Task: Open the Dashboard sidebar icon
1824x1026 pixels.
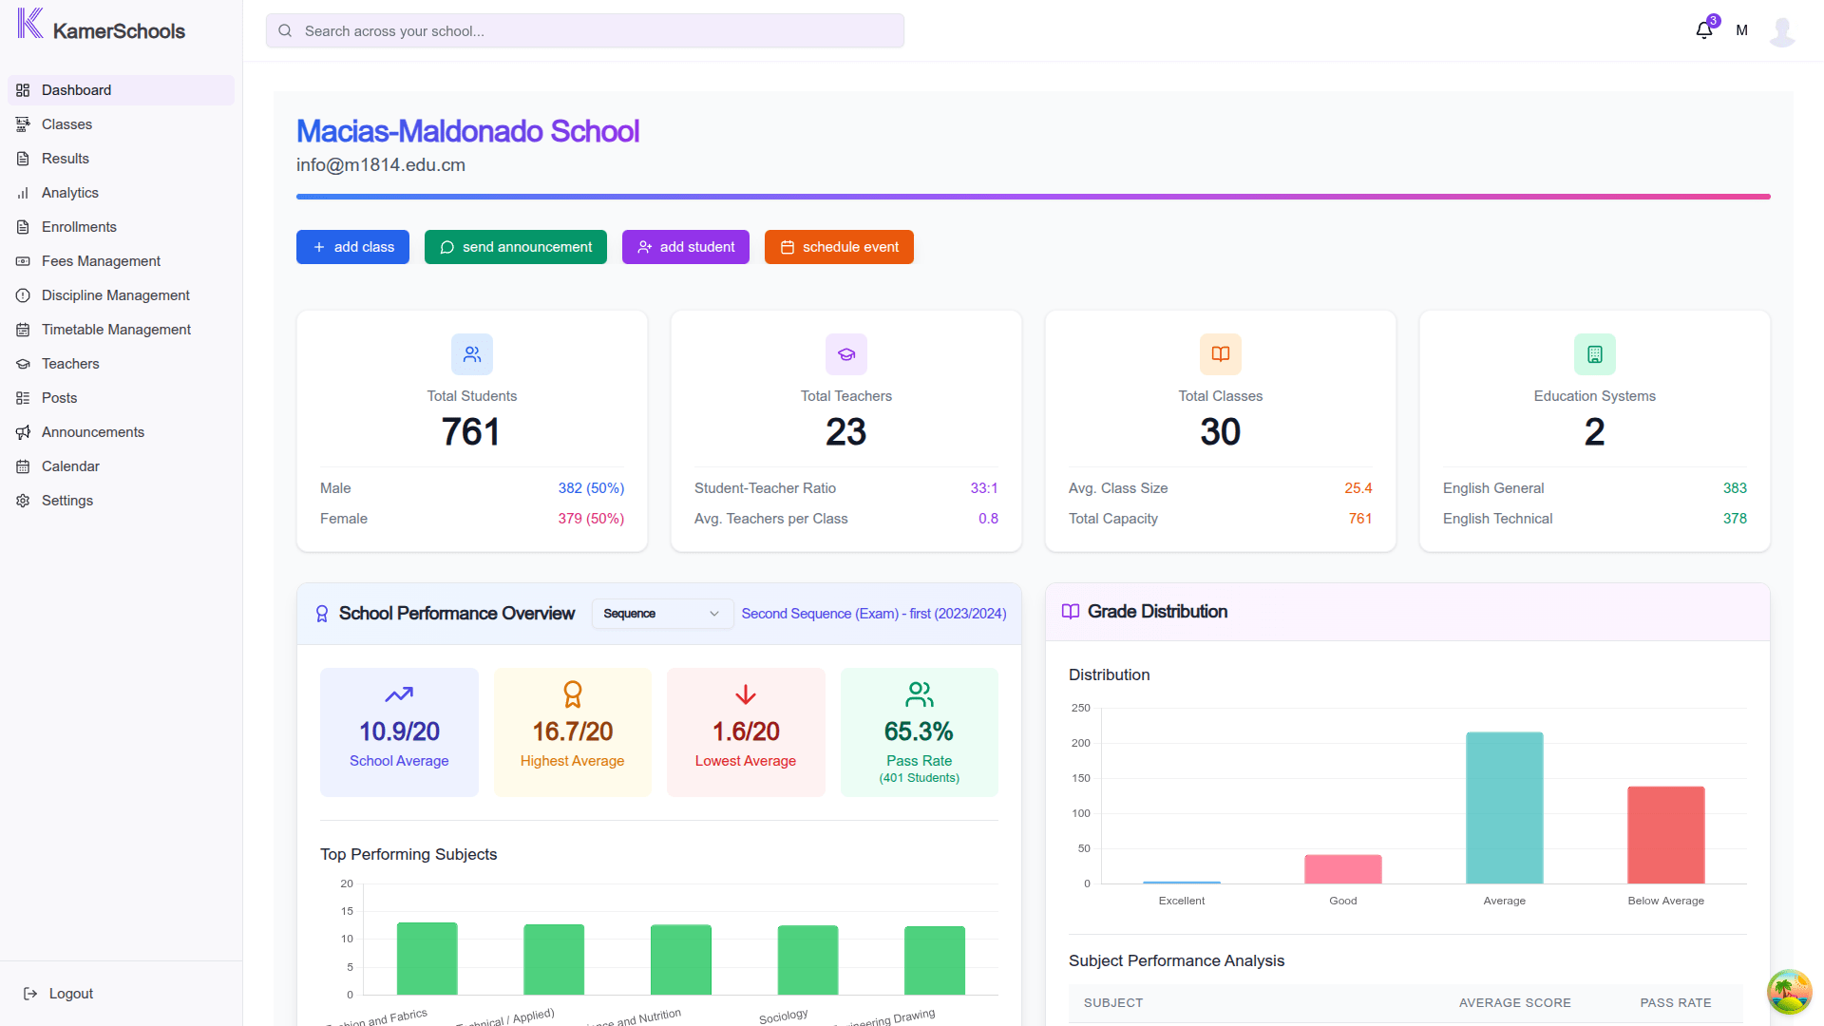Action: [23, 89]
